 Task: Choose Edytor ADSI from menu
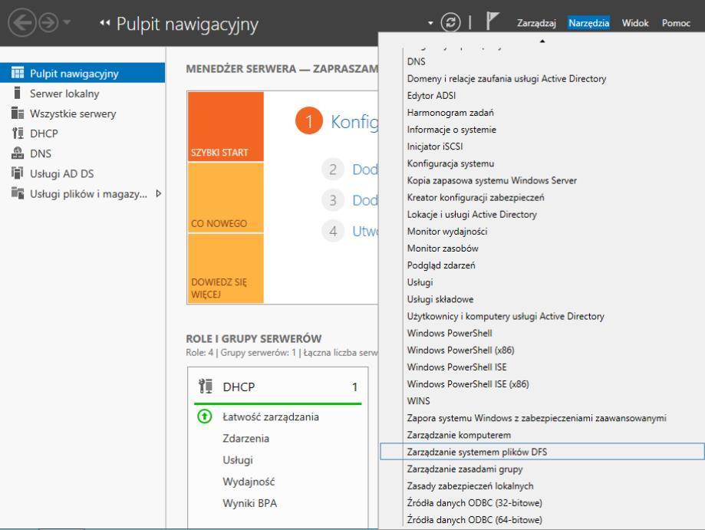542,96
